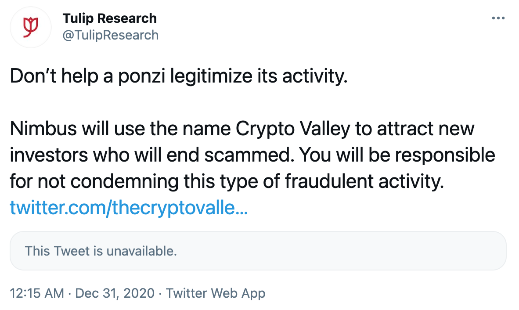
Task: Open the tweet's three-dot more options menu
Action: pyautogui.click(x=498, y=18)
